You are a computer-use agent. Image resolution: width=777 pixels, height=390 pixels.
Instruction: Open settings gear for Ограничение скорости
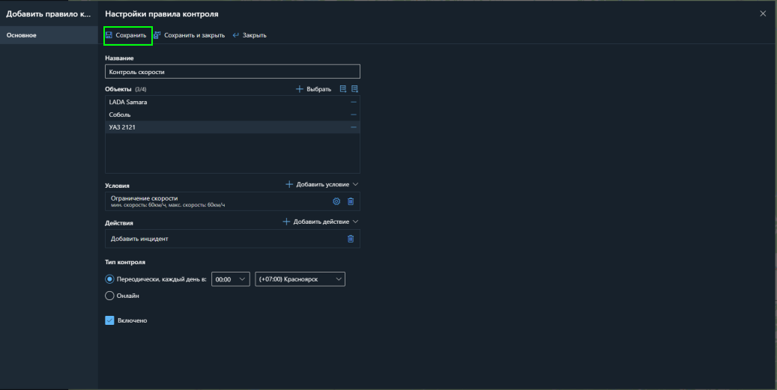coord(336,201)
